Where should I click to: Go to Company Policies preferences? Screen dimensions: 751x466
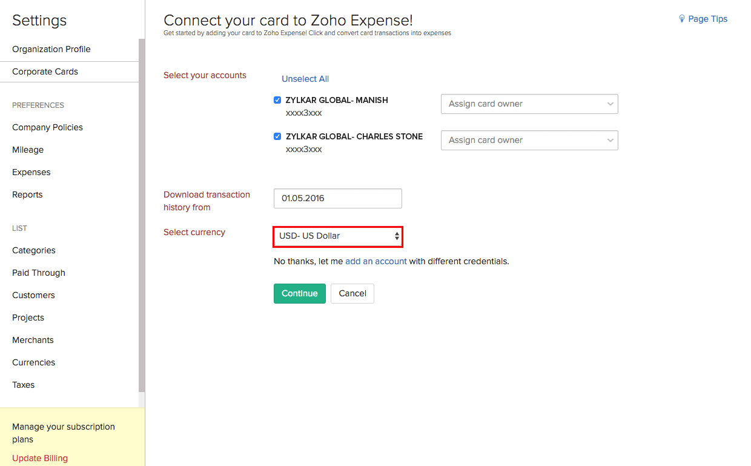click(47, 127)
